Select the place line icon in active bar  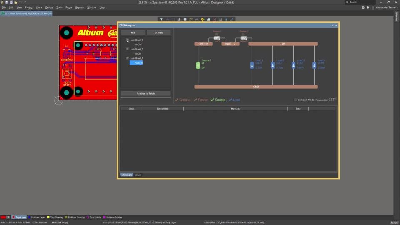tap(232, 20)
